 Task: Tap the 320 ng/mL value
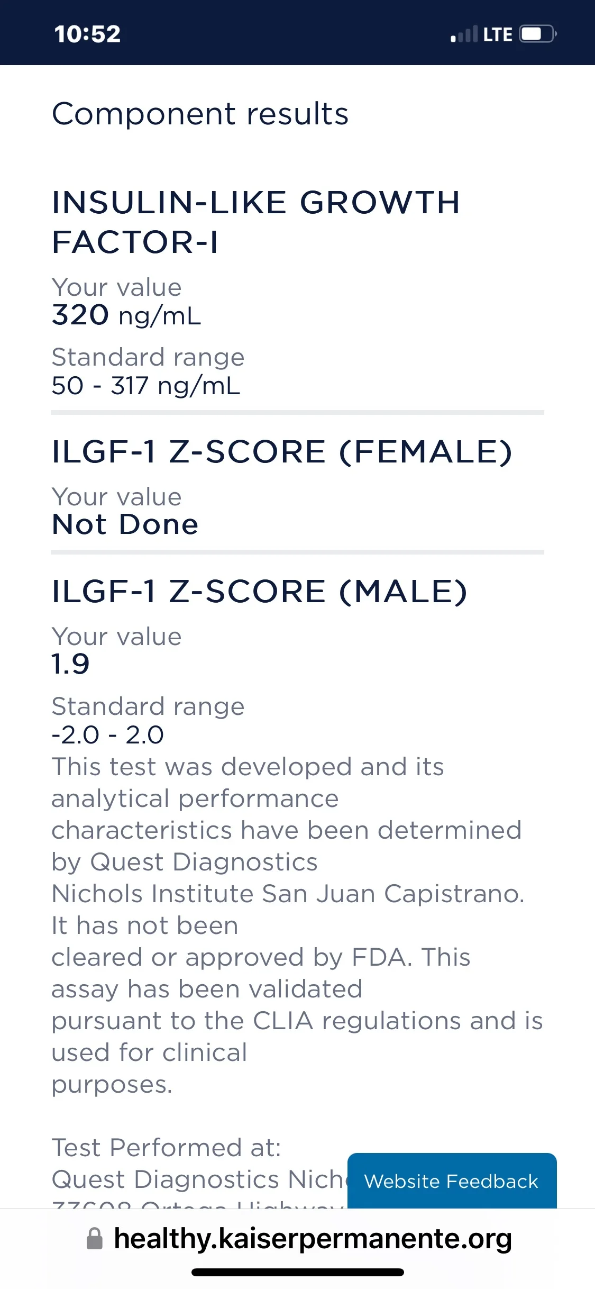tap(126, 315)
